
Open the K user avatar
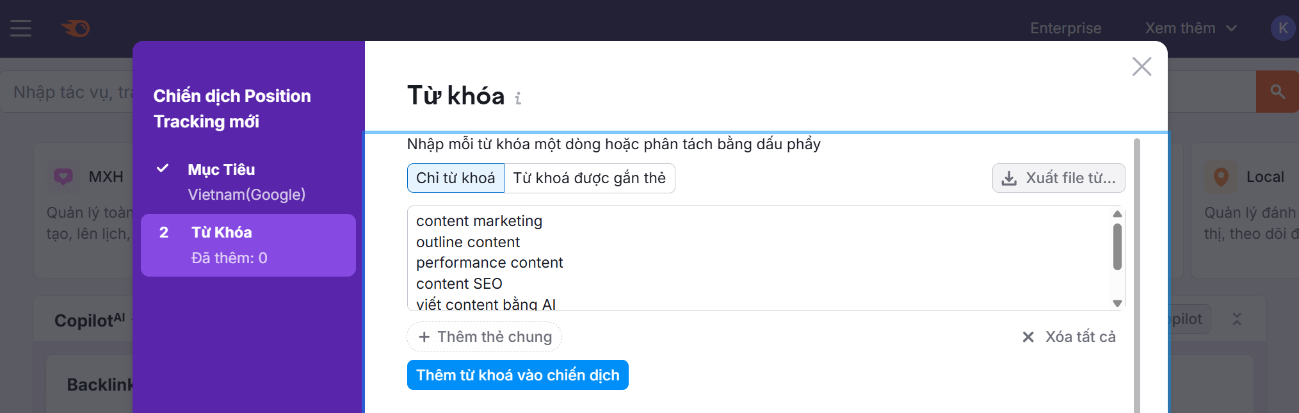coord(1284,28)
